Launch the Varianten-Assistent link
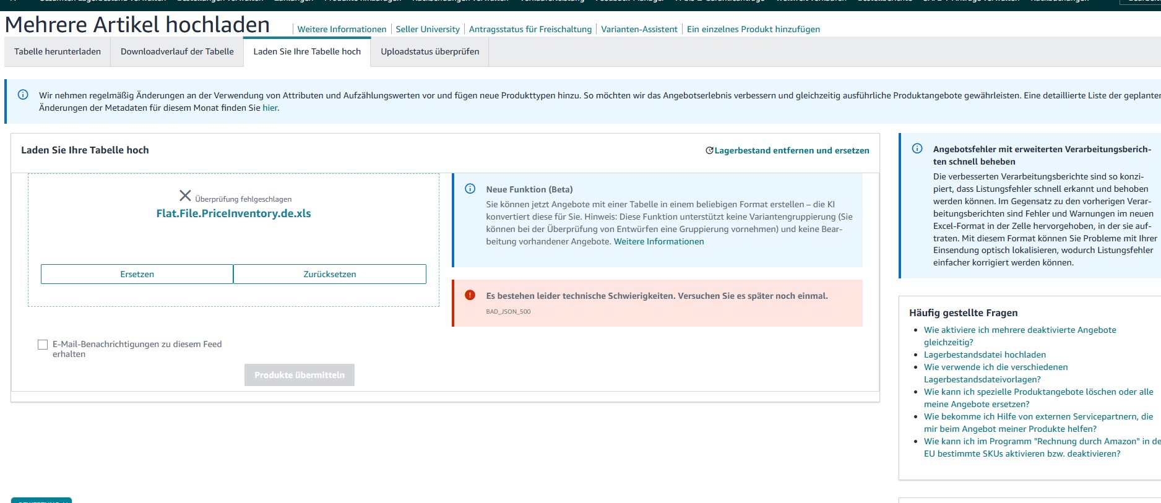This screenshot has width=1161, height=503. click(639, 29)
